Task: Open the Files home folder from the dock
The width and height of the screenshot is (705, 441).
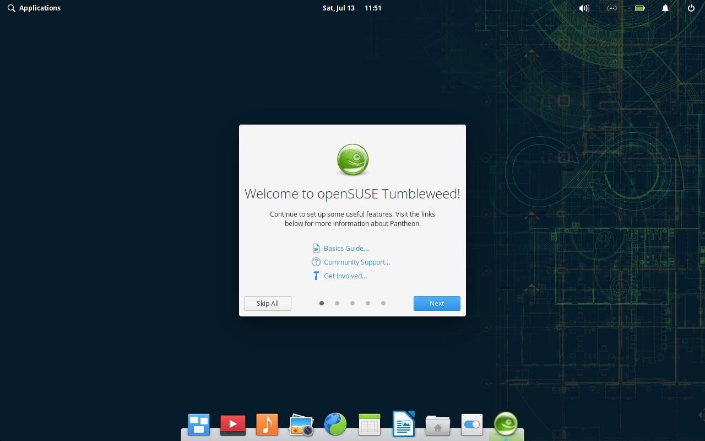Action: tap(437, 424)
